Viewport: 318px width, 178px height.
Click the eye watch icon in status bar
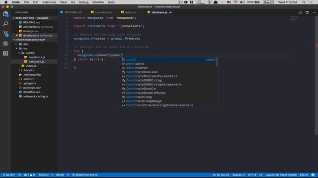[x=20, y=175]
